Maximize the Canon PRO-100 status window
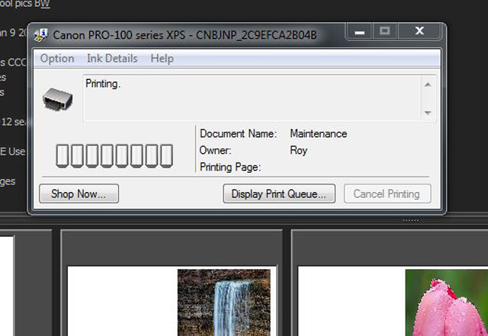The width and height of the screenshot is (488, 336). 385,31
